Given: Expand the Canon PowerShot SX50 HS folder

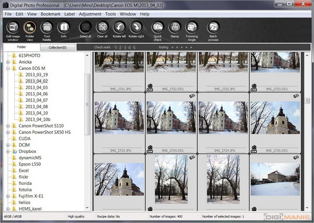Looking at the screenshot, I should click(x=8, y=132).
